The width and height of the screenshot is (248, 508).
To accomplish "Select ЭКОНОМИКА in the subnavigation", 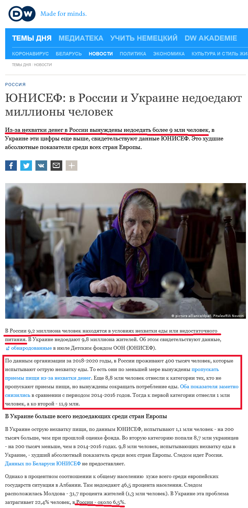I will click(169, 54).
